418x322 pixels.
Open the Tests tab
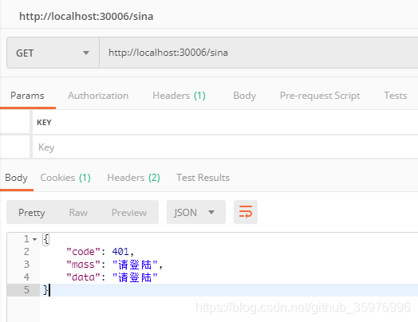(396, 96)
